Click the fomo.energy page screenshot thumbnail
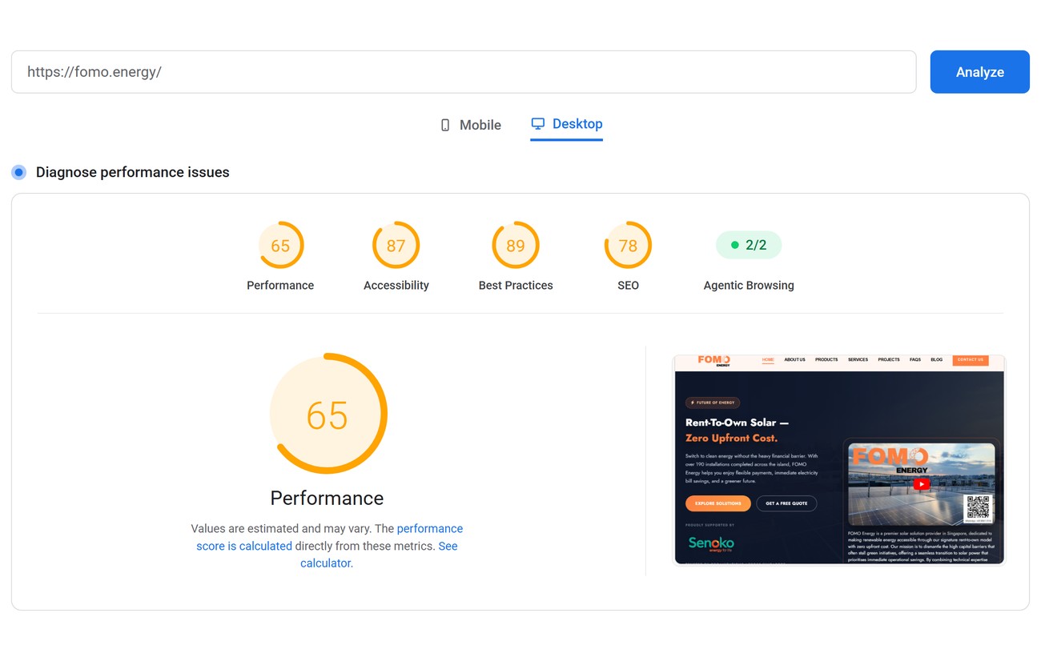This screenshot has width=1041, height=661. pos(839,460)
